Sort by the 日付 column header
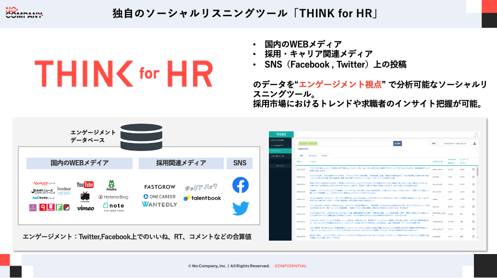Image resolution: width=497 pixels, height=278 pixels. coord(299,162)
